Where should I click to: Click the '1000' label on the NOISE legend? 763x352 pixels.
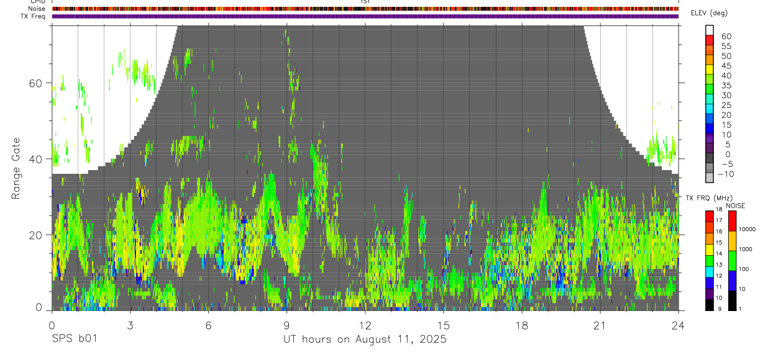[746, 249]
